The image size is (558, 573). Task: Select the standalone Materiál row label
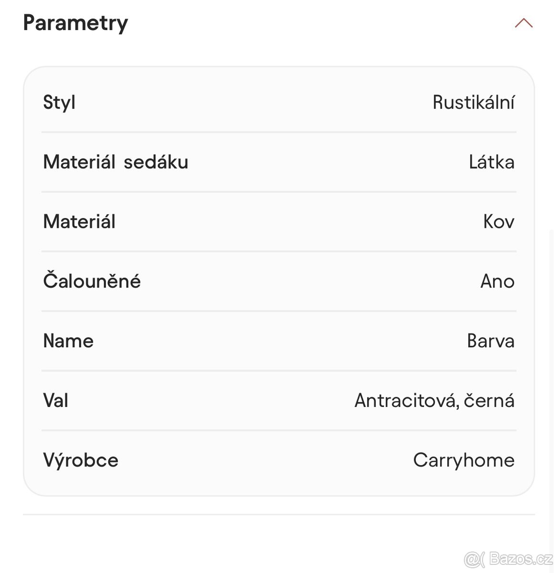79,222
